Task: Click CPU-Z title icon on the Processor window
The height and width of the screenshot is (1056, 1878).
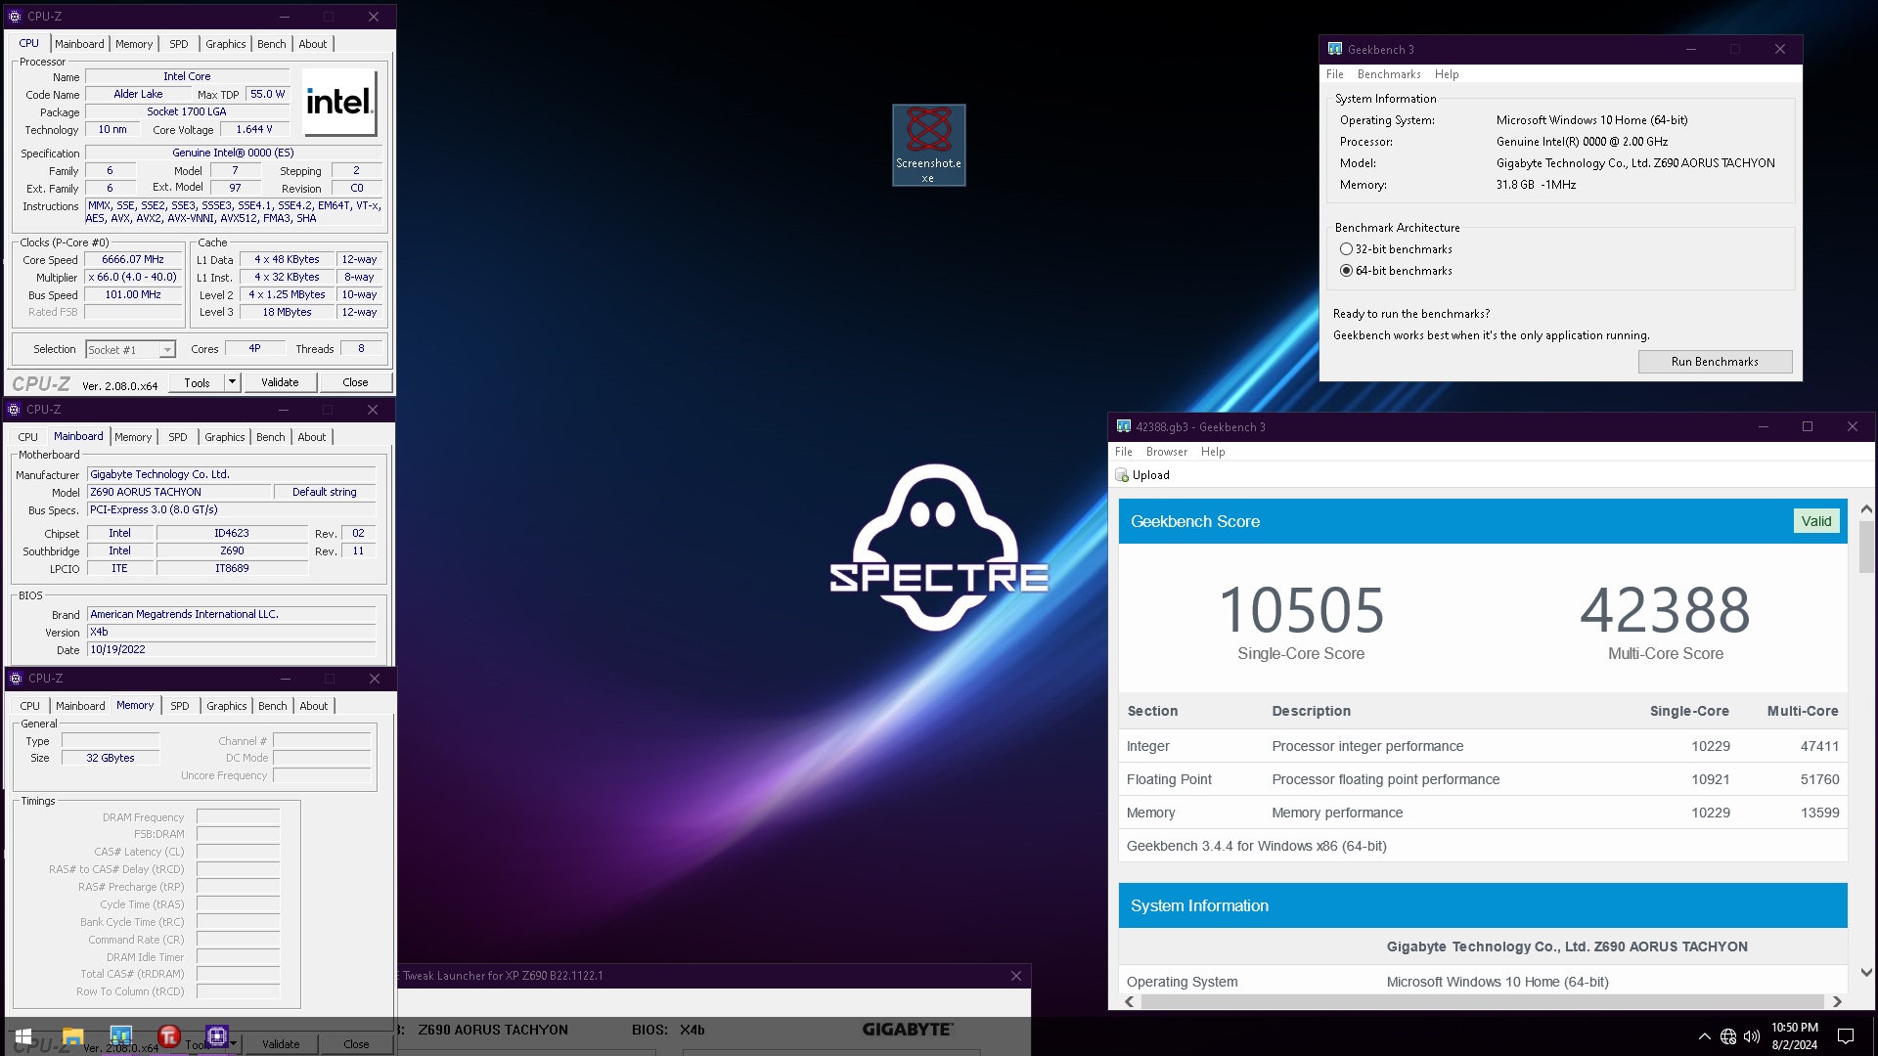Action: pos(14,17)
